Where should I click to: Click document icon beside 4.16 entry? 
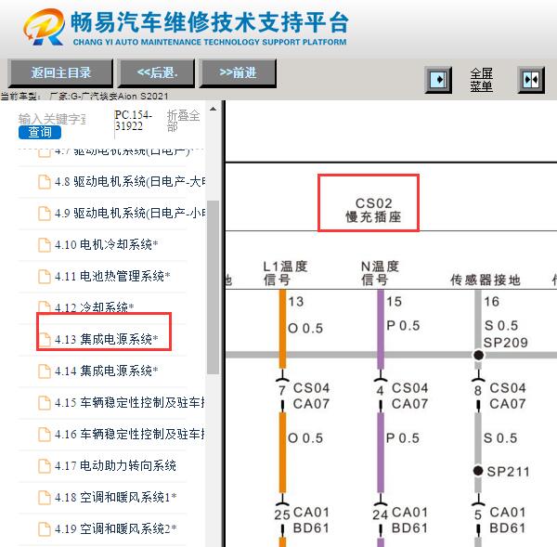45,434
